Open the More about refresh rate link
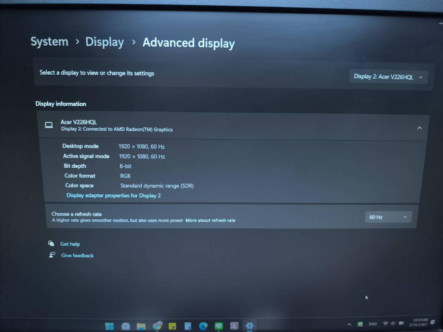 (x=210, y=220)
